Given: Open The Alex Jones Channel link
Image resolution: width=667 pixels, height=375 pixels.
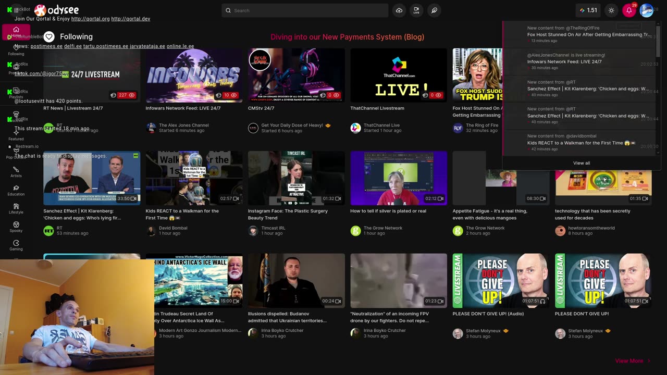Looking at the screenshot, I should [x=184, y=125].
